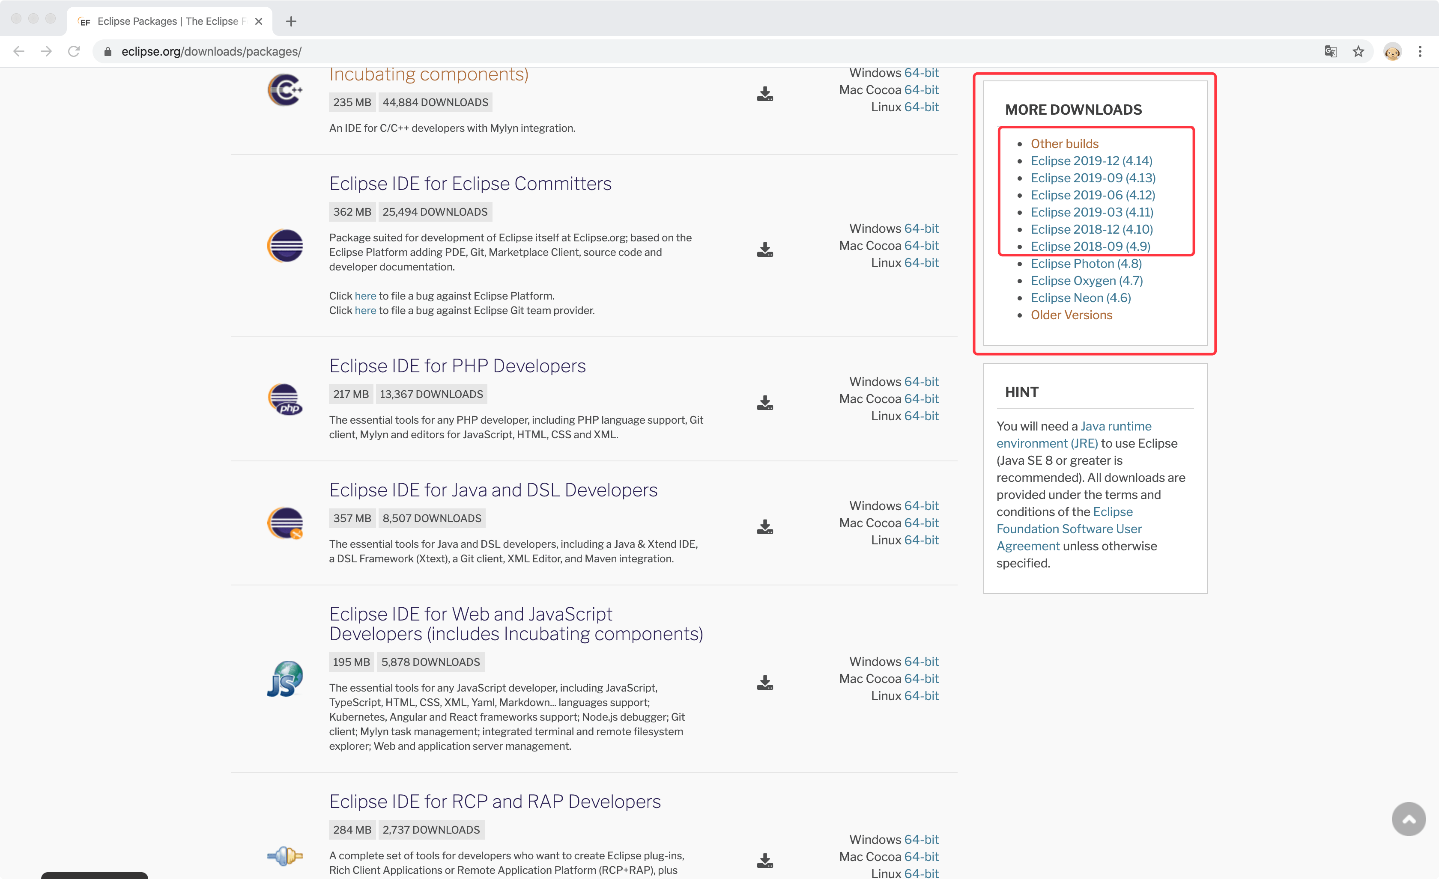Open Eclipse 2019-09 (4.13) link
Viewport: 1439px width, 879px height.
click(x=1093, y=178)
